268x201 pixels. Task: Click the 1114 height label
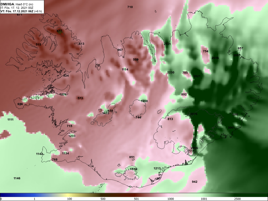point(125,69)
